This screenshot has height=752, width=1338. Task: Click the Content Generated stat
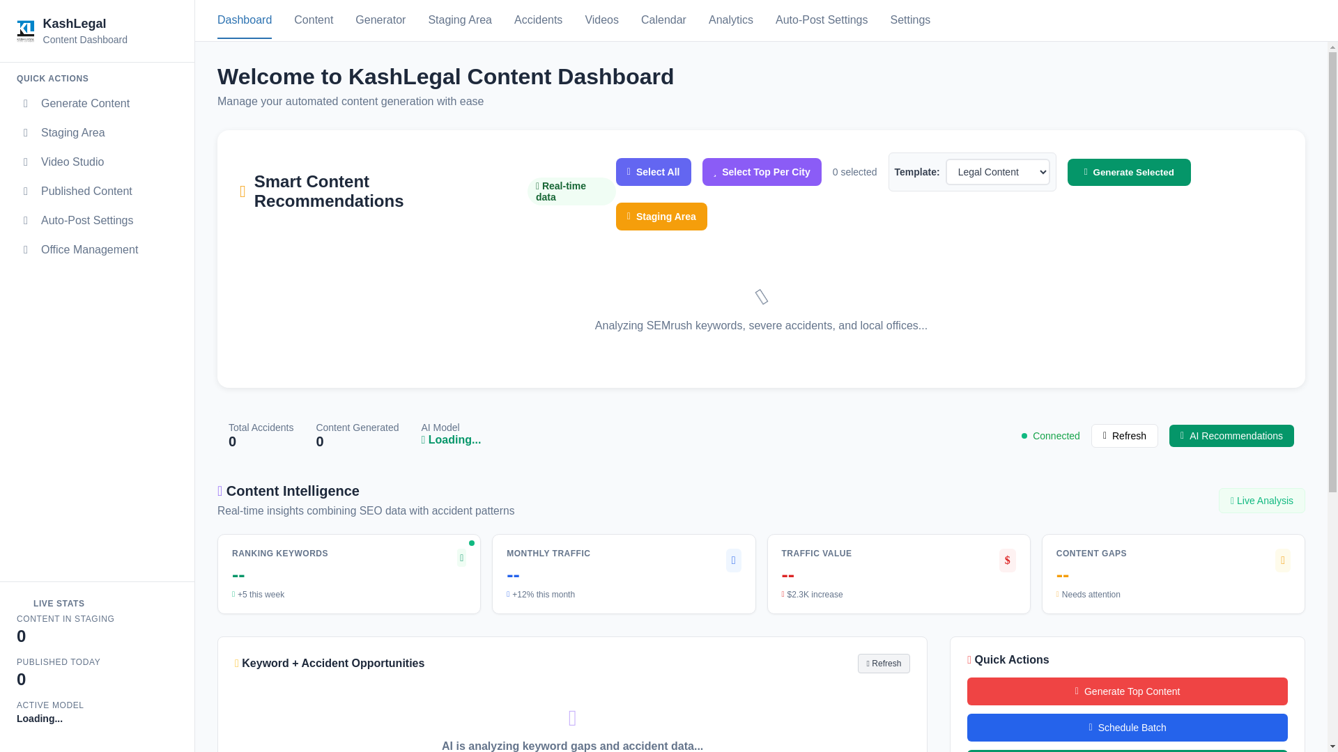(357, 436)
